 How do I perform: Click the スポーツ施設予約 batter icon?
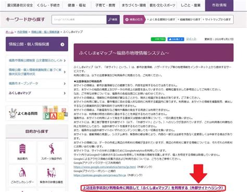coord(52,148)
